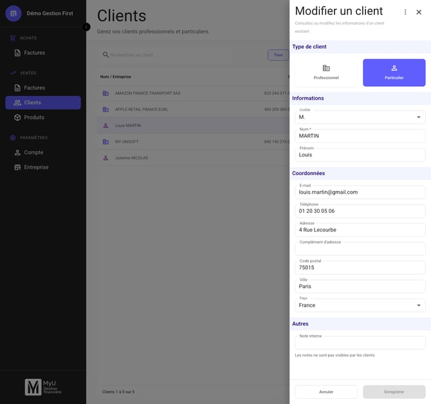Open Factures under Ventes
This screenshot has width=431, height=404.
coord(43,88)
